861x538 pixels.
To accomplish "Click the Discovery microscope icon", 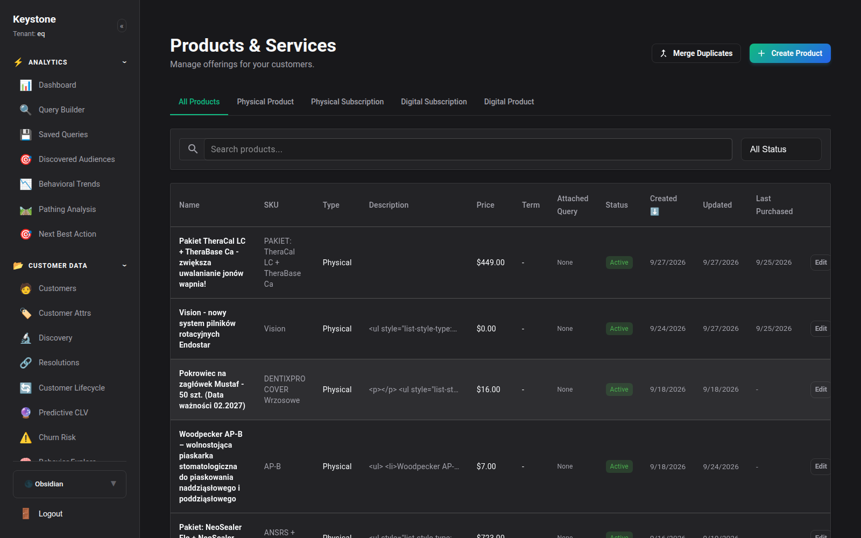I will click(26, 338).
